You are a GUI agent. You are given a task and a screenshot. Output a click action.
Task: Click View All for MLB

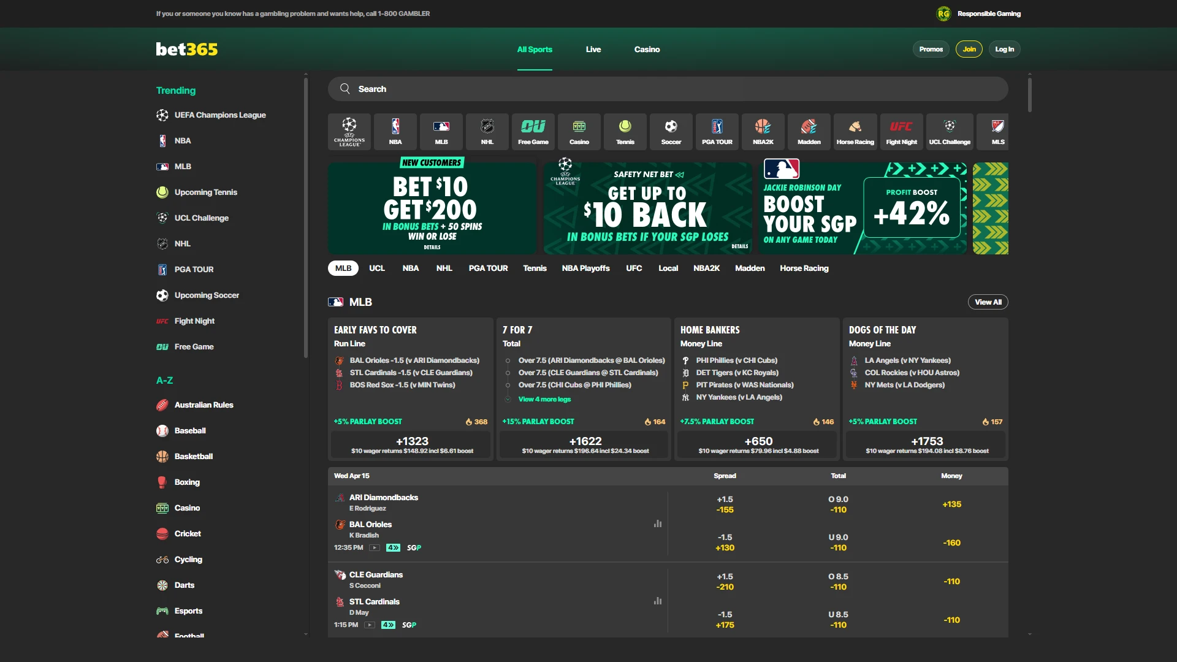988,302
